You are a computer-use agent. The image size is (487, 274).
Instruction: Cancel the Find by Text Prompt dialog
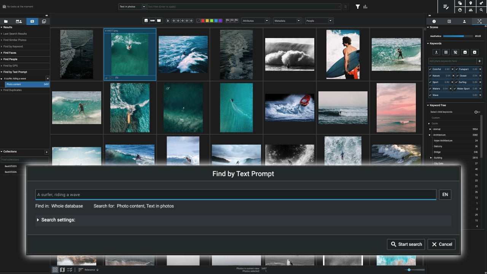(441, 244)
